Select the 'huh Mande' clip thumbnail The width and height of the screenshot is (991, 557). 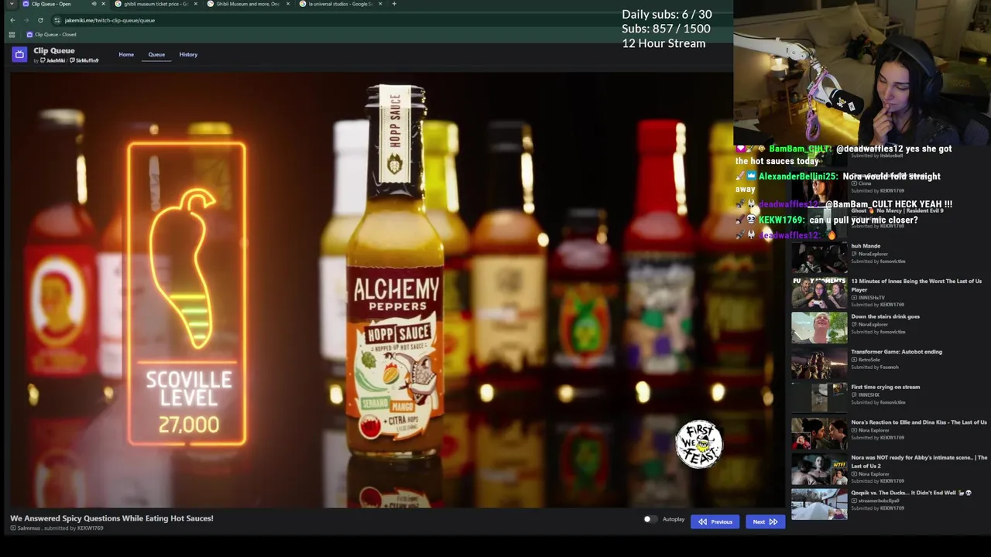point(819,257)
